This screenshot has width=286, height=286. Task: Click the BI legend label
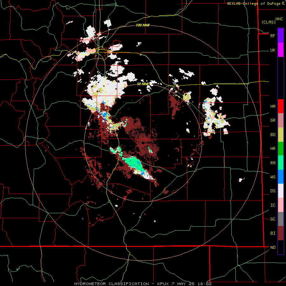coord(273,233)
